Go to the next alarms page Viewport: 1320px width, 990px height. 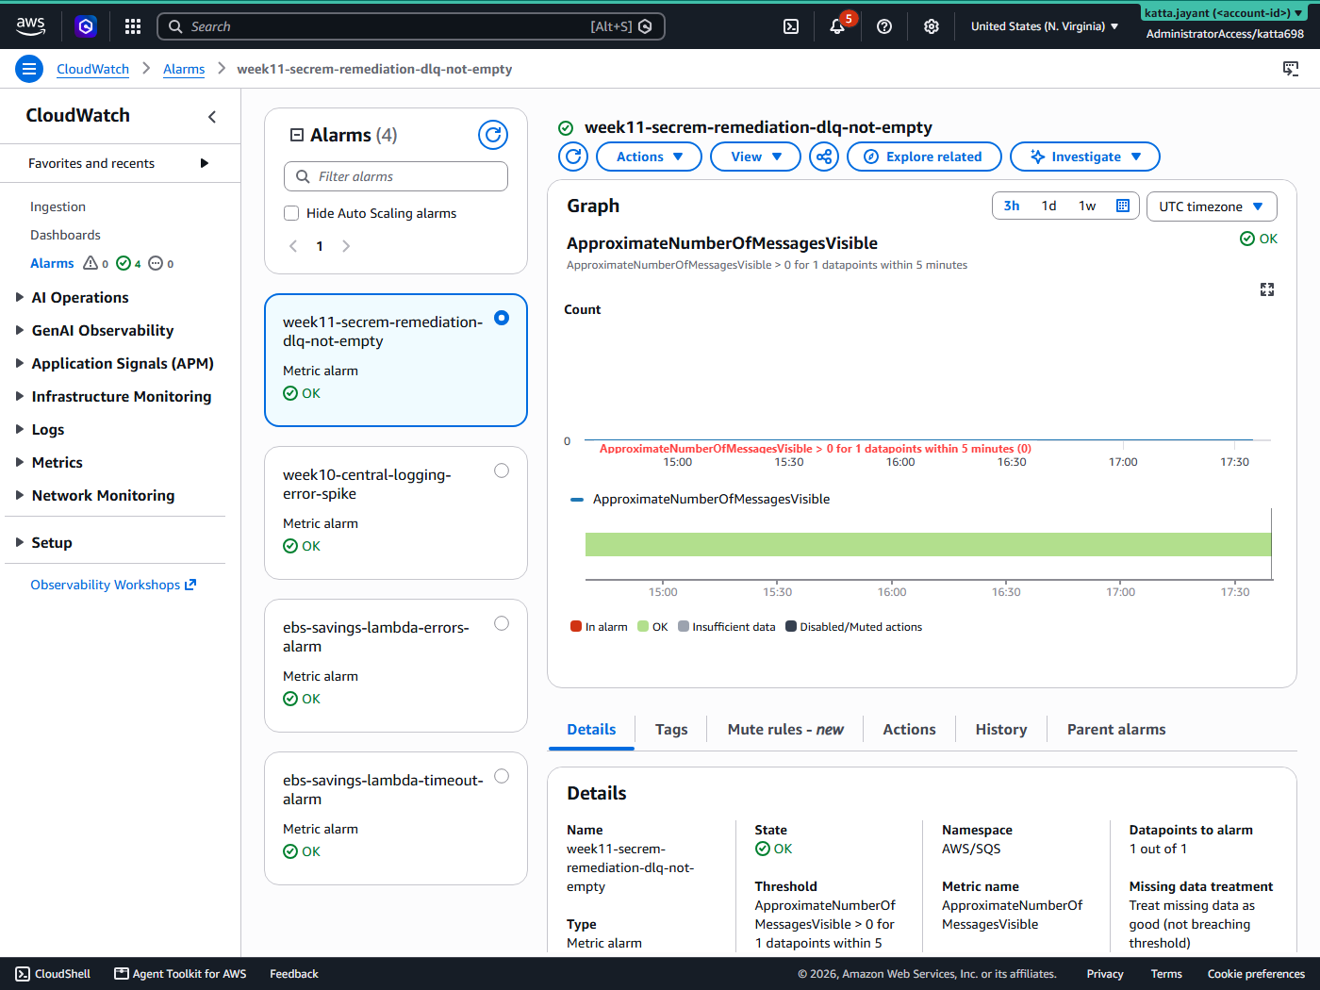point(346,246)
